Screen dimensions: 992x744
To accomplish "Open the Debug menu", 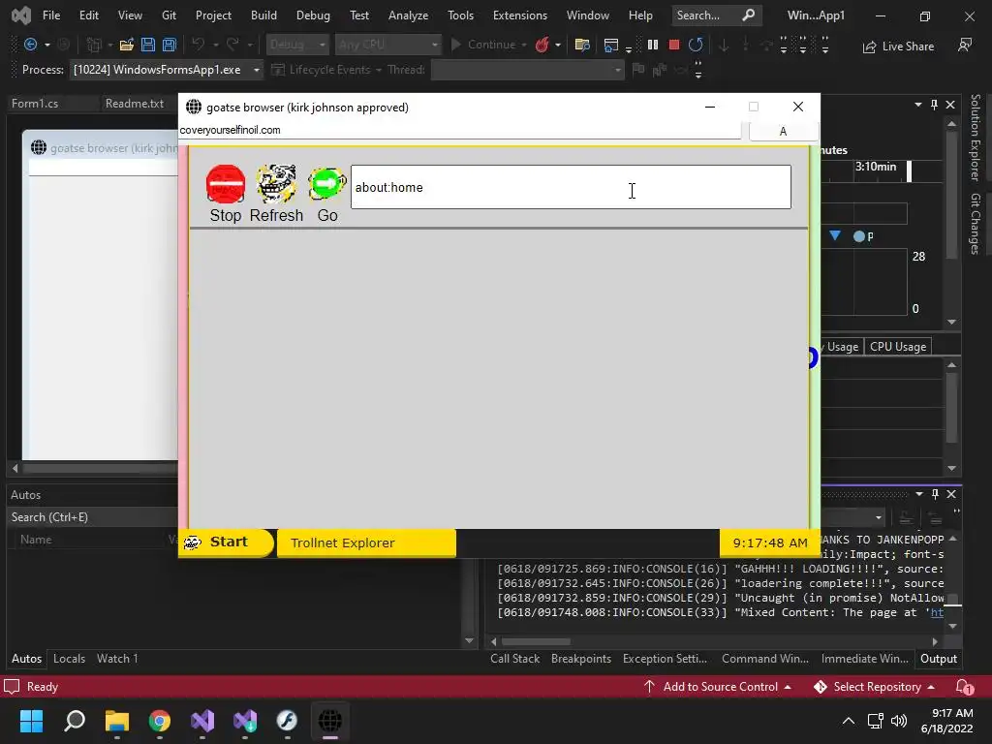I will tap(313, 15).
